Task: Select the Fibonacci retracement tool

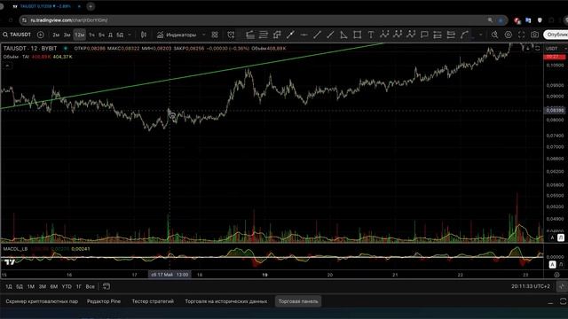Action: [264, 35]
